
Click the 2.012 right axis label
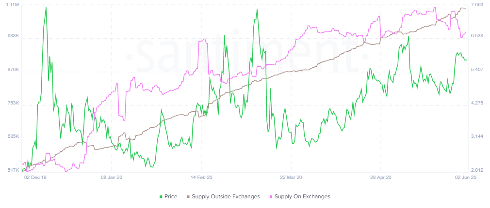pyautogui.click(x=477, y=170)
